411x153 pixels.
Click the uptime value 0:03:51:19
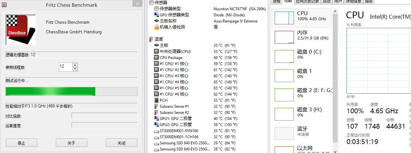click(362, 141)
